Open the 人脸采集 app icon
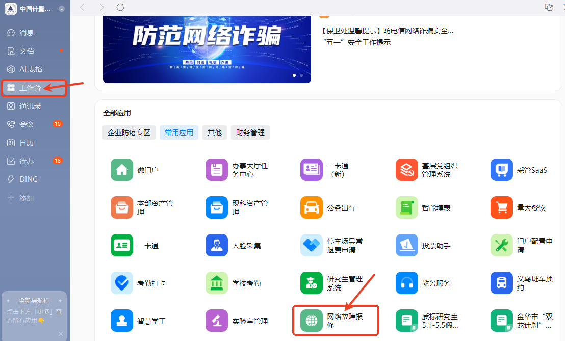 217,246
